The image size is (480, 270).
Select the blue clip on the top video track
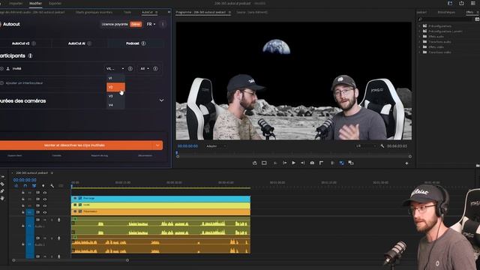click(160, 199)
